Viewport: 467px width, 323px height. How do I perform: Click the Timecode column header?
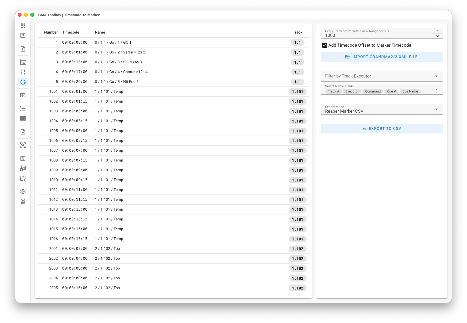click(71, 32)
